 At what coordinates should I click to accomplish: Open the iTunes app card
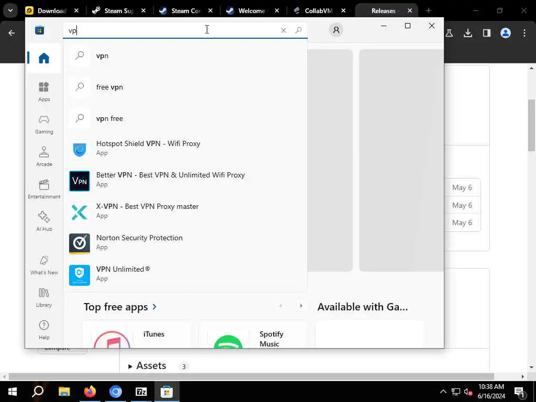point(137,334)
